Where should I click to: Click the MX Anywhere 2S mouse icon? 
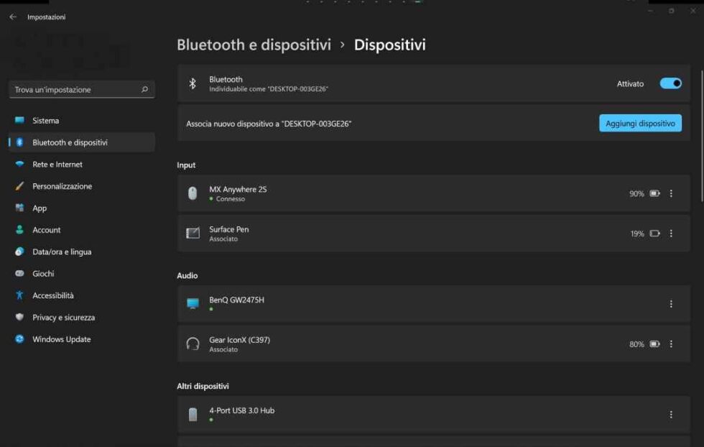(193, 193)
